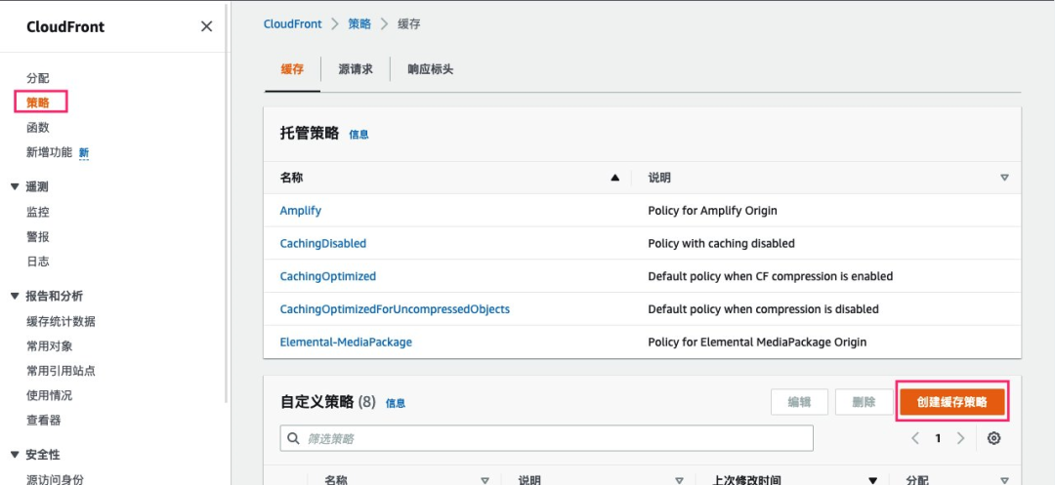Screen dimensions: 1055x485
Task: Sort custom policies by 名称 column arrow
Action: (485, 480)
